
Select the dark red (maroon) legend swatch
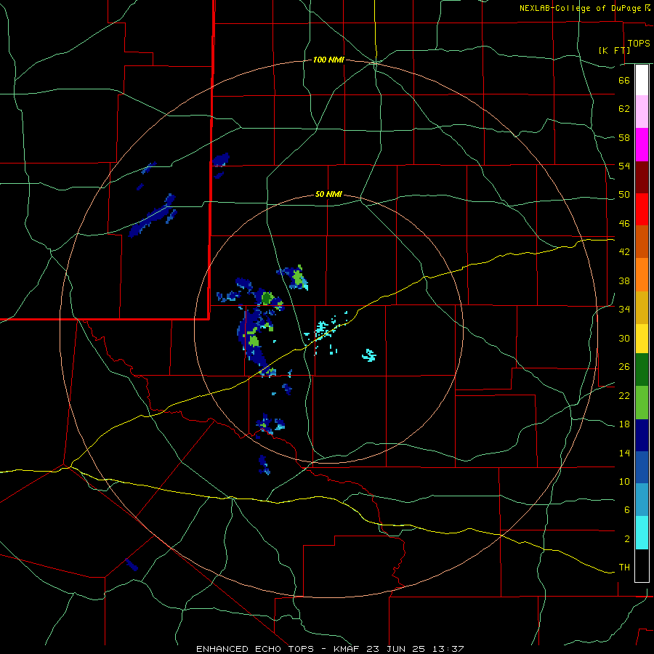click(x=642, y=177)
